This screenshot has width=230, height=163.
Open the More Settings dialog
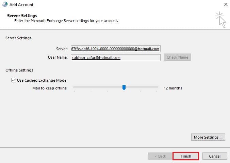tap(208, 137)
